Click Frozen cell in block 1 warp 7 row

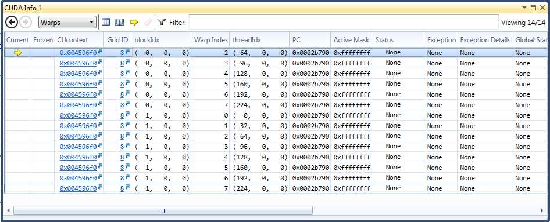point(43,188)
